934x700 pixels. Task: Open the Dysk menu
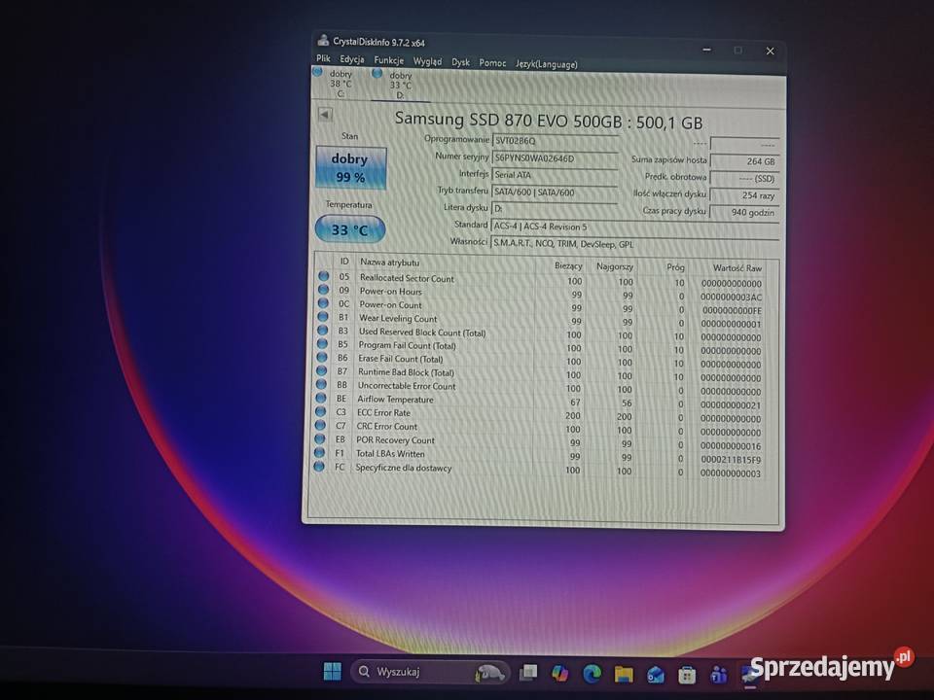point(460,60)
